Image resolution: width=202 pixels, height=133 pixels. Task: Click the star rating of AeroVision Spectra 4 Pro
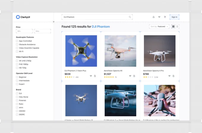(x=148, y=77)
